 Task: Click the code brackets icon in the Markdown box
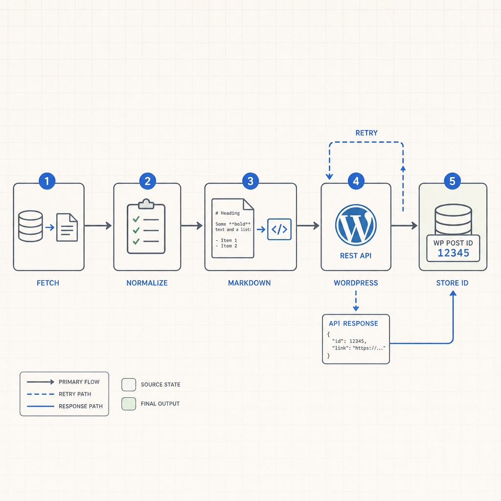click(x=279, y=229)
